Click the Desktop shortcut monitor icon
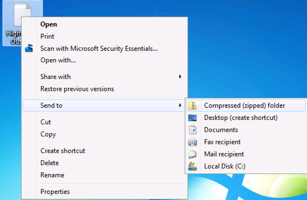The height and width of the screenshot is (200, 307). point(192,118)
